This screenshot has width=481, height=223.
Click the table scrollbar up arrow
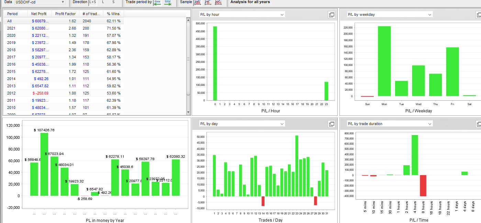click(188, 20)
